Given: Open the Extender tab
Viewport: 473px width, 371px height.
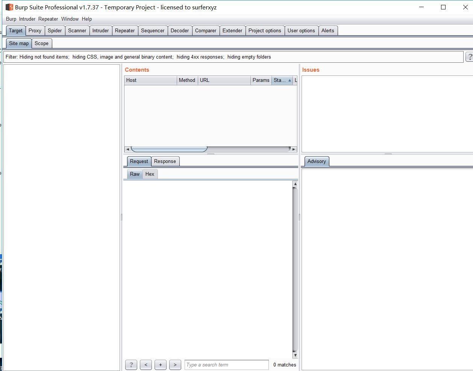Looking at the screenshot, I should [x=232, y=31].
